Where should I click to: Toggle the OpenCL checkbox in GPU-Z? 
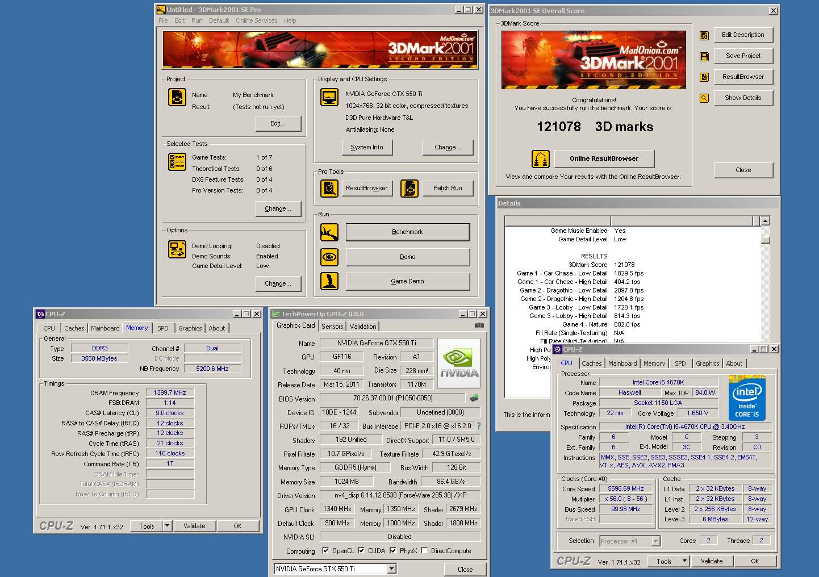tap(325, 550)
